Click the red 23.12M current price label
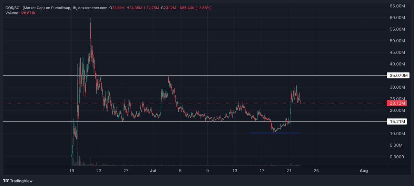The width and height of the screenshot is (414, 186). 397,103
